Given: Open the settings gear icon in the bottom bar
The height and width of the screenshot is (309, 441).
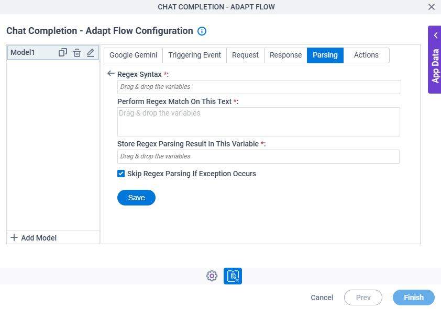Looking at the screenshot, I should coord(212,276).
